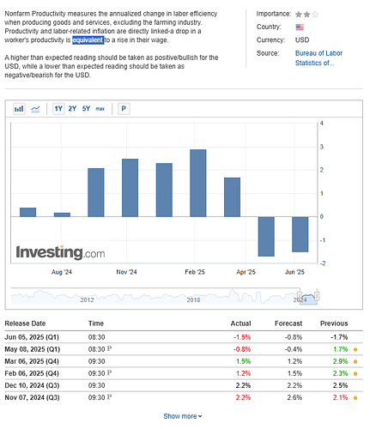Click the right handle of range slider

(317, 295)
